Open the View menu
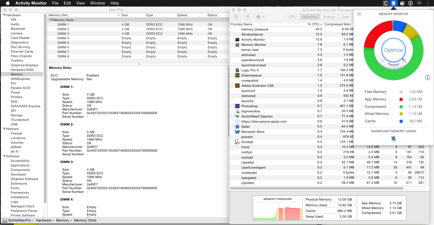434x225 pixels. (81, 3)
